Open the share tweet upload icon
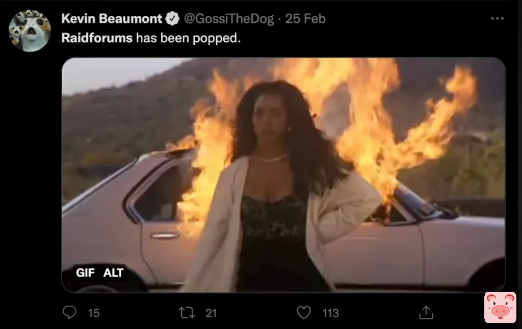Screen dimensions: 522x329 (426, 312)
